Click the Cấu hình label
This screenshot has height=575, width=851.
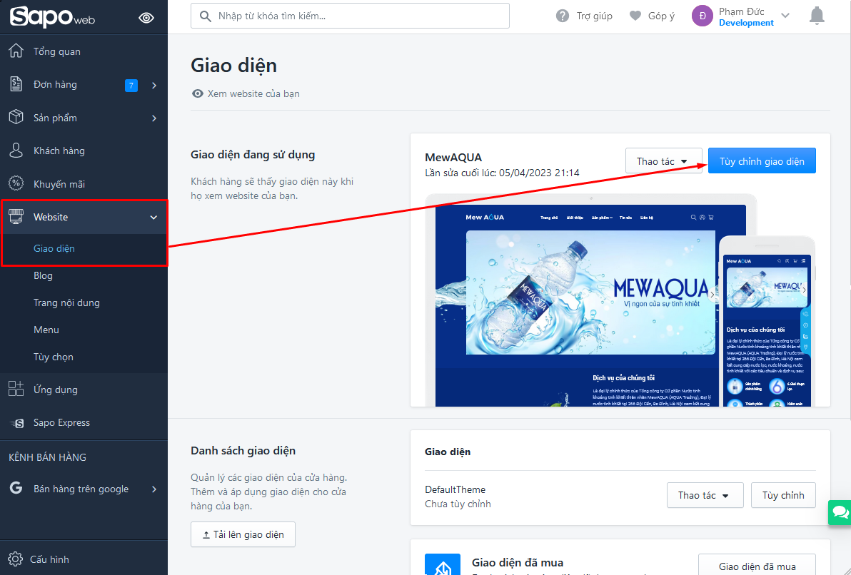click(49, 559)
